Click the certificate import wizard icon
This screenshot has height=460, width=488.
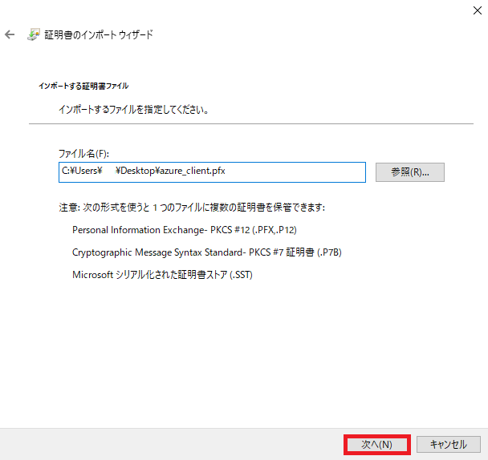[33, 34]
